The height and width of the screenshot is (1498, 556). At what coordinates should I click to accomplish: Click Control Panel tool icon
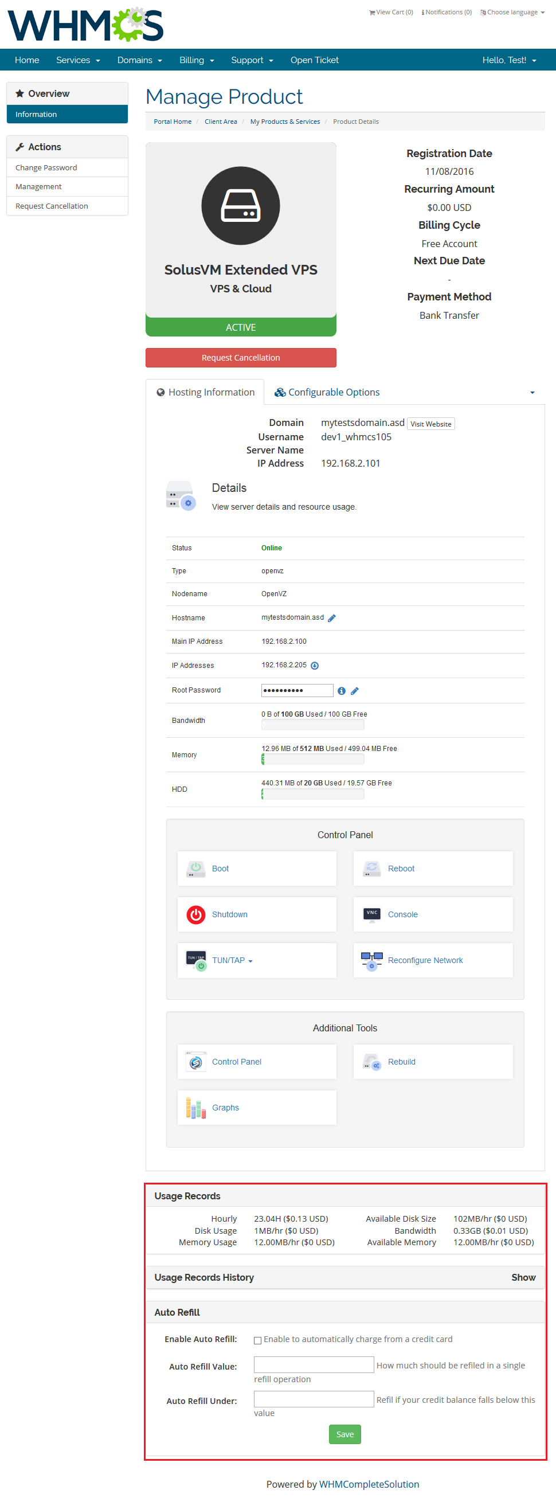click(x=196, y=1062)
